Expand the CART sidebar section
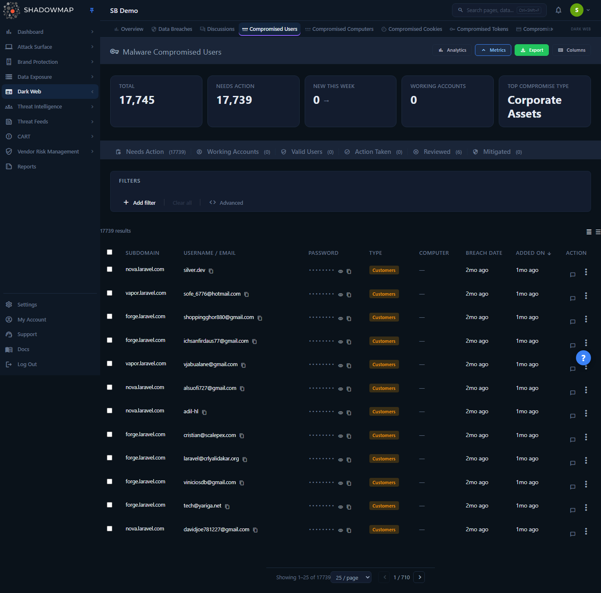601x593 pixels. click(50, 136)
